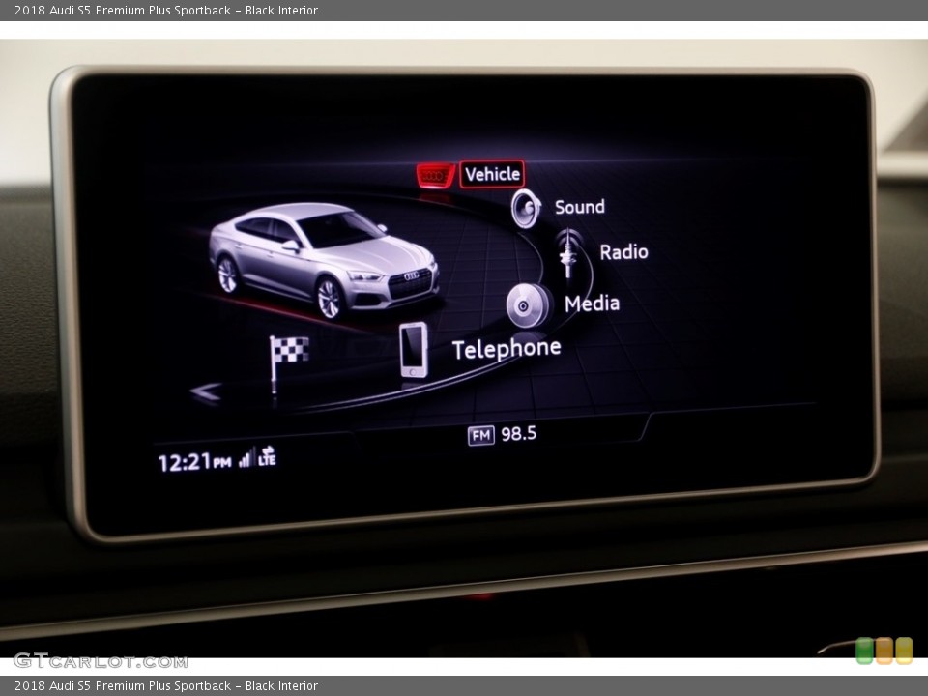Click the yellow square in the corner
Viewport: 928px width, 696px height.
click(x=904, y=651)
